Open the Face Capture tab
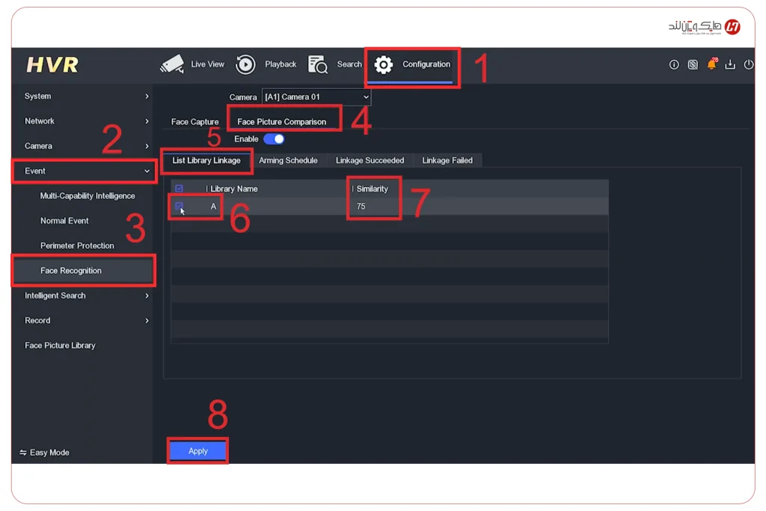This screenshot has height=511, width=766. point(194,122)
